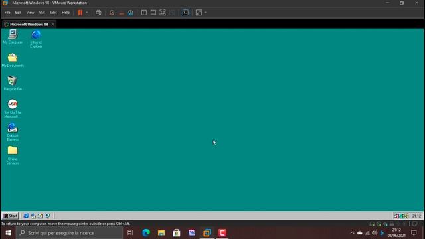Click the host network tray icon
Image resolution: width=425 pixels, height=239 pixels.
click(367, 233)
